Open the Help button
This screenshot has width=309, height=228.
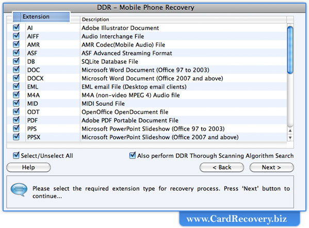point(28,167)
